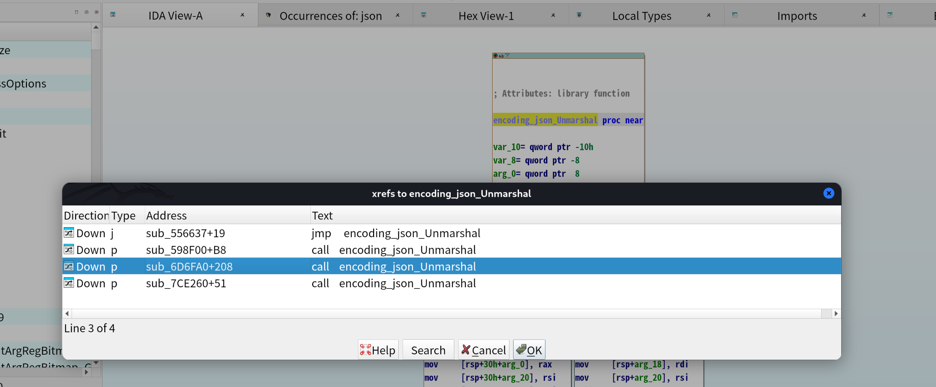Click the graph node color icon
This screenshot has height=387, width=936.
tap(495, 56)
